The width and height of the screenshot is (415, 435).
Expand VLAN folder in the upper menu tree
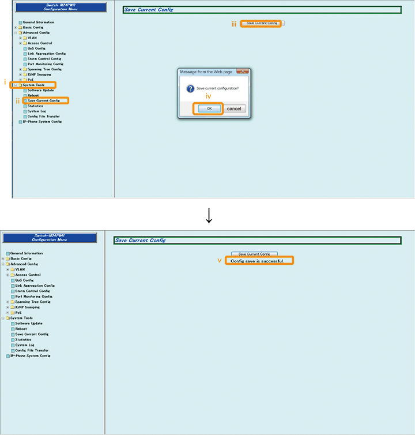(20, 38)
